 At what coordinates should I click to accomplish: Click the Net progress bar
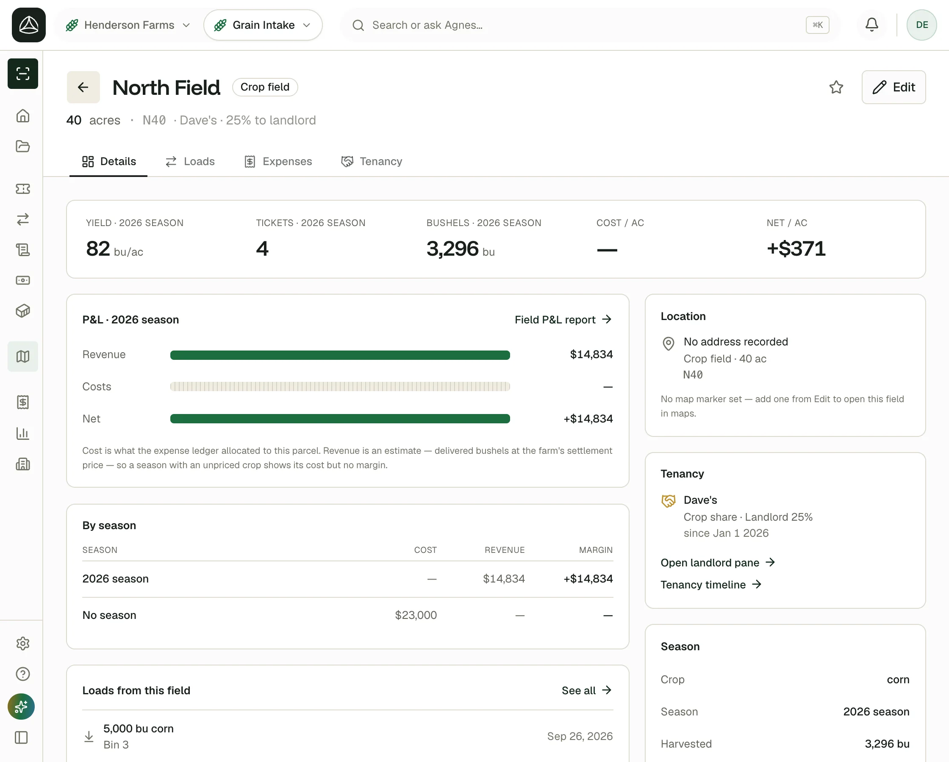pos(340,419)
